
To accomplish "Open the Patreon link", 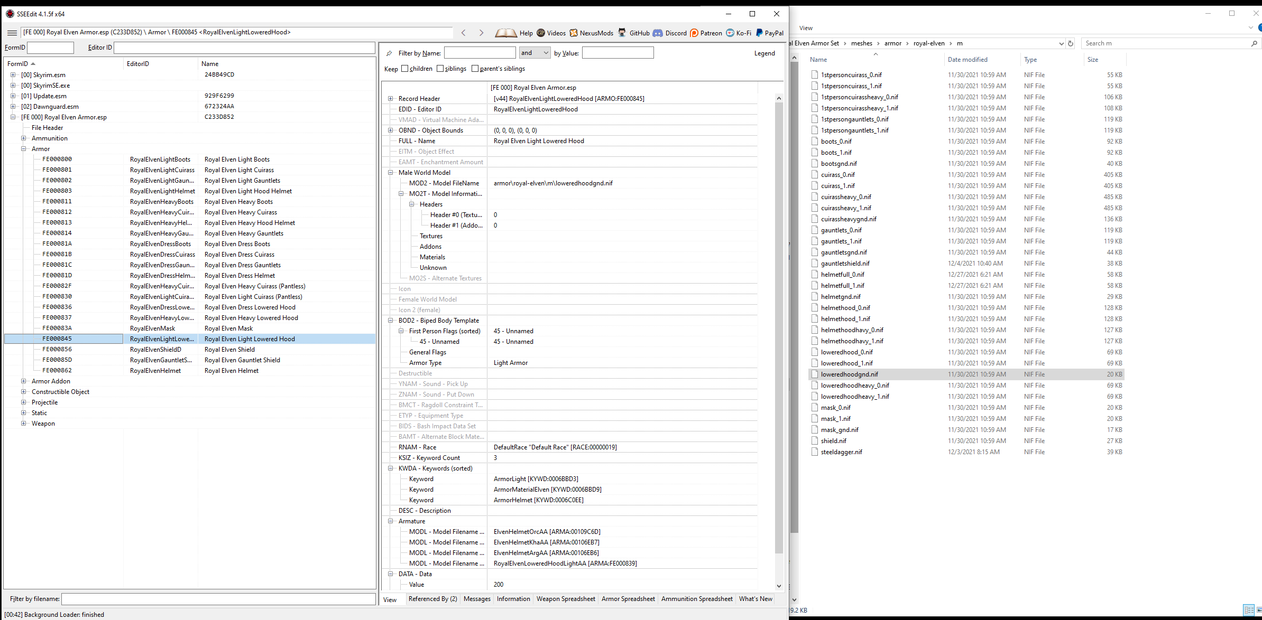I will [706, 33].
